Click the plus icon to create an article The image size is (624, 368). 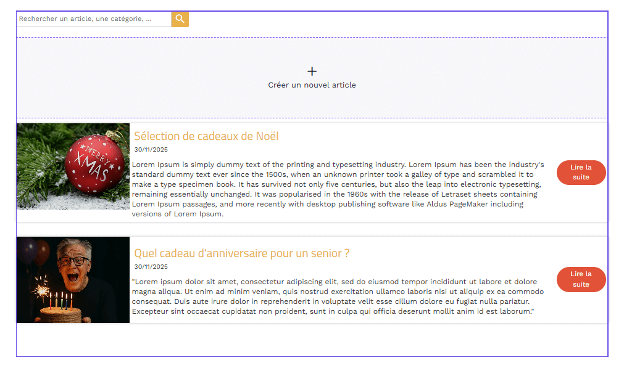coord(312,71)
